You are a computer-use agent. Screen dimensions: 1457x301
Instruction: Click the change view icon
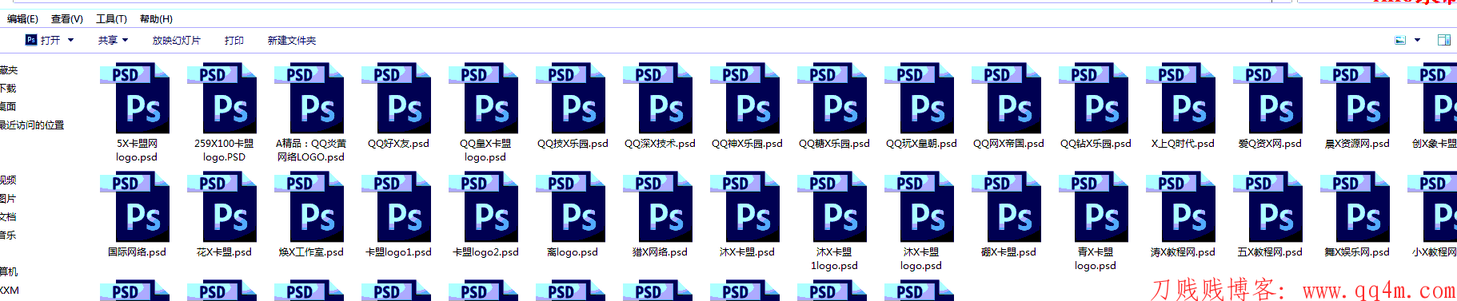pos(1400,40)
